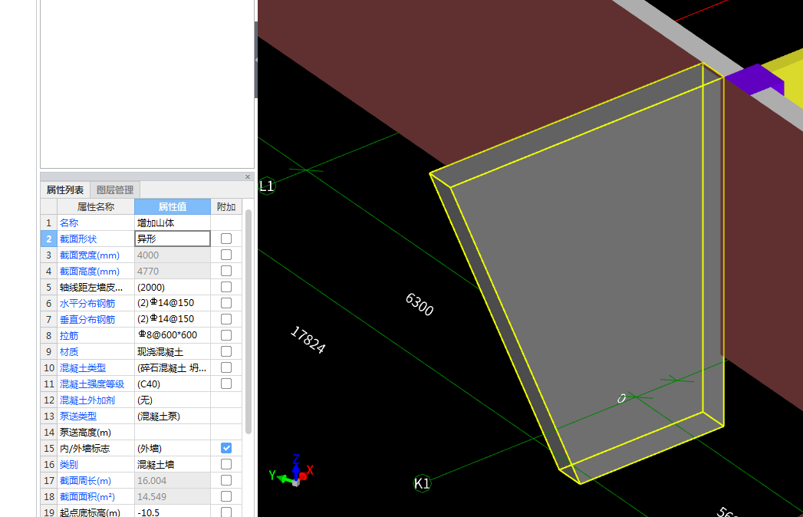803x517 pixels.
Task: Click the property list vertical scrollbar
Action: (x=248, y=321)
